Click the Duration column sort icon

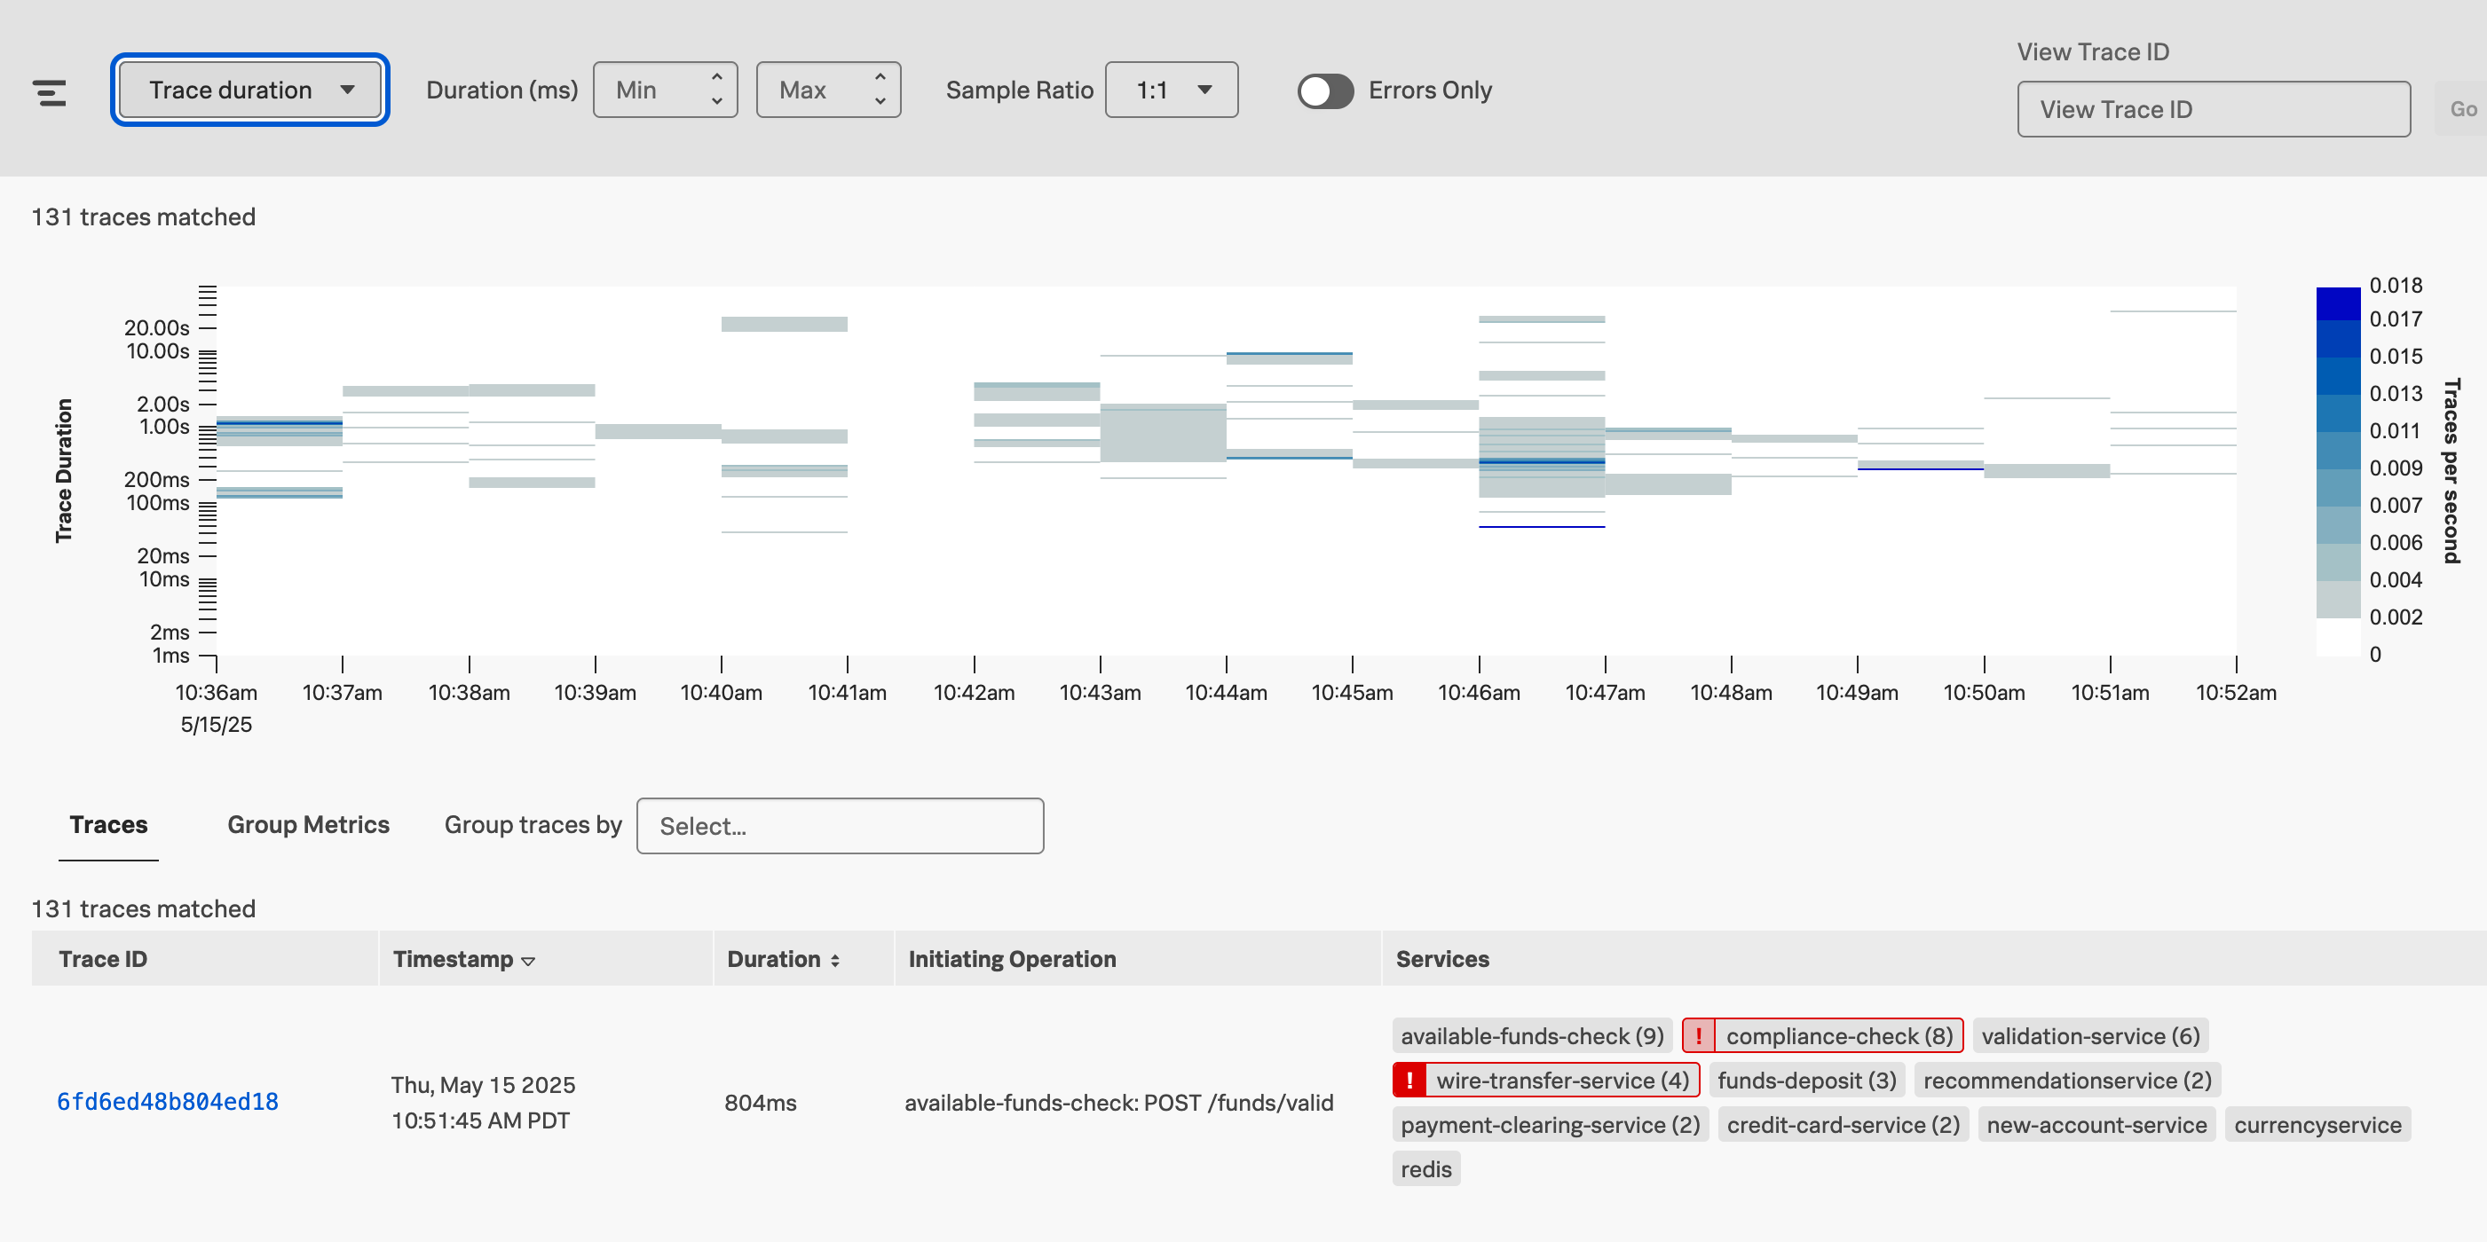click(834, 959)
